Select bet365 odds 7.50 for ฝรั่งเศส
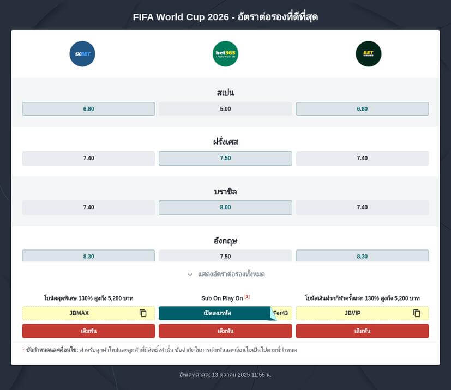 [x=225, y=159]
